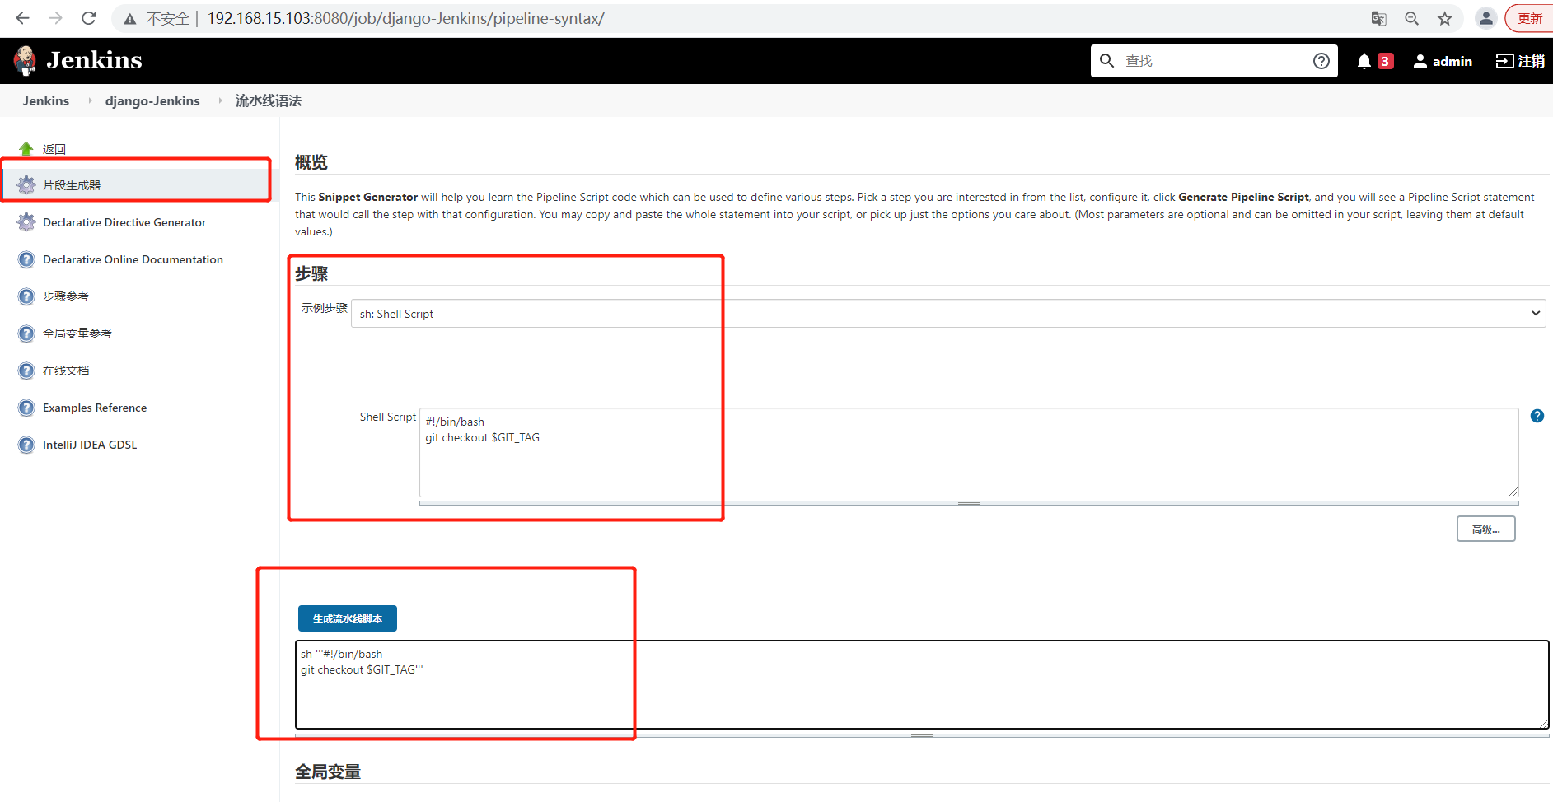Click the 更新 browser update button
This screenshot has width=1553, height=802.
[1530, 18]
